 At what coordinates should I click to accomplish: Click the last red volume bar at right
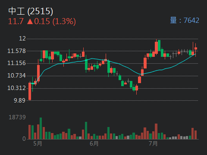[x=196, y=135]
